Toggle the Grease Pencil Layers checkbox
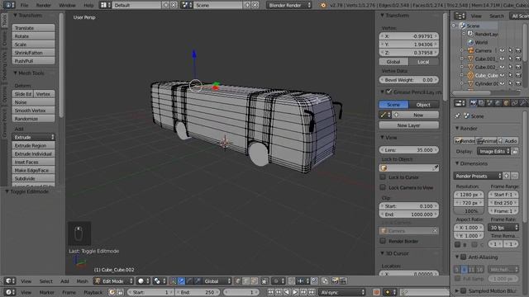529x297 pixels. [x=389, y=92]
